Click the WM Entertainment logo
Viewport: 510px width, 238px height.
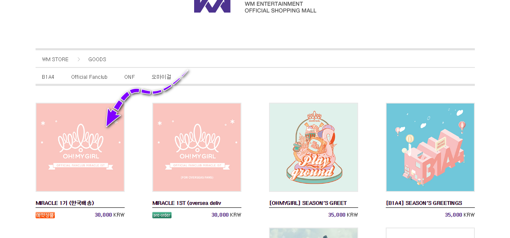212,6
